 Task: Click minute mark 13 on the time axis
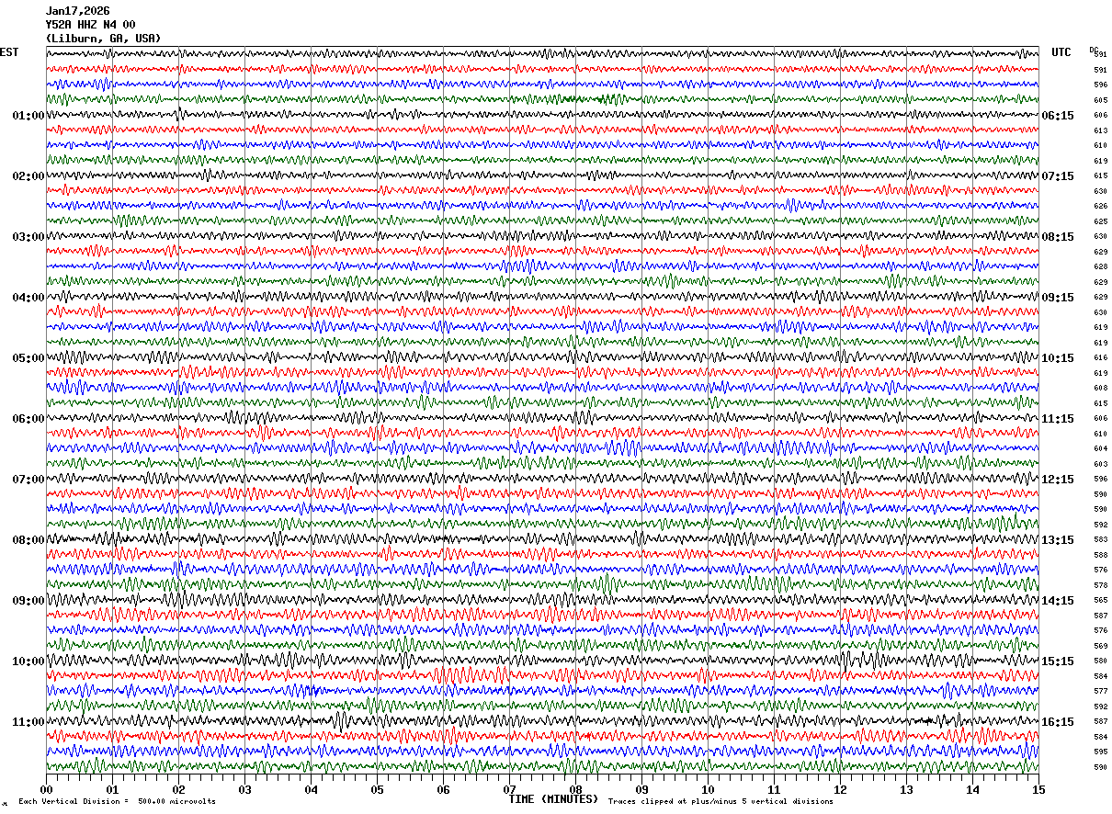(906, 789)
